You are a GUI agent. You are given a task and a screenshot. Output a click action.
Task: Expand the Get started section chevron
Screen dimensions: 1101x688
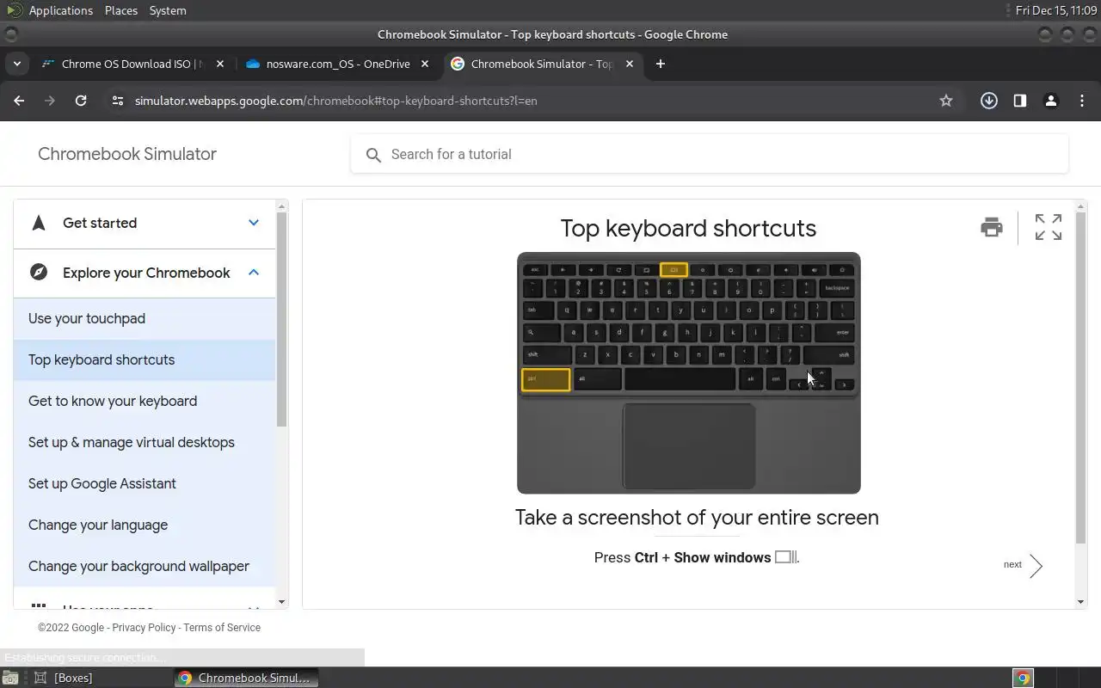[254, 223]
